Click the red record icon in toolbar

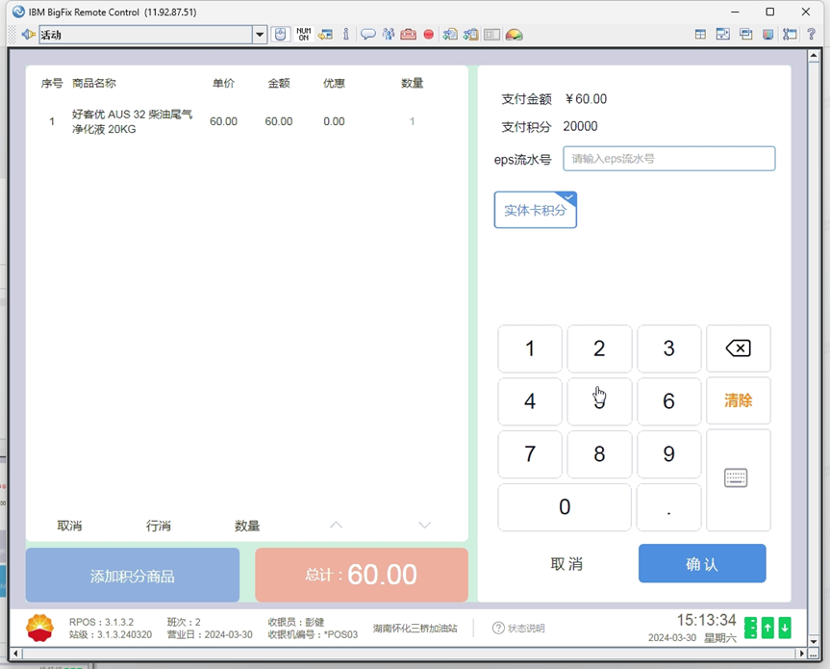pyautogui.click(x=429, y=35)
